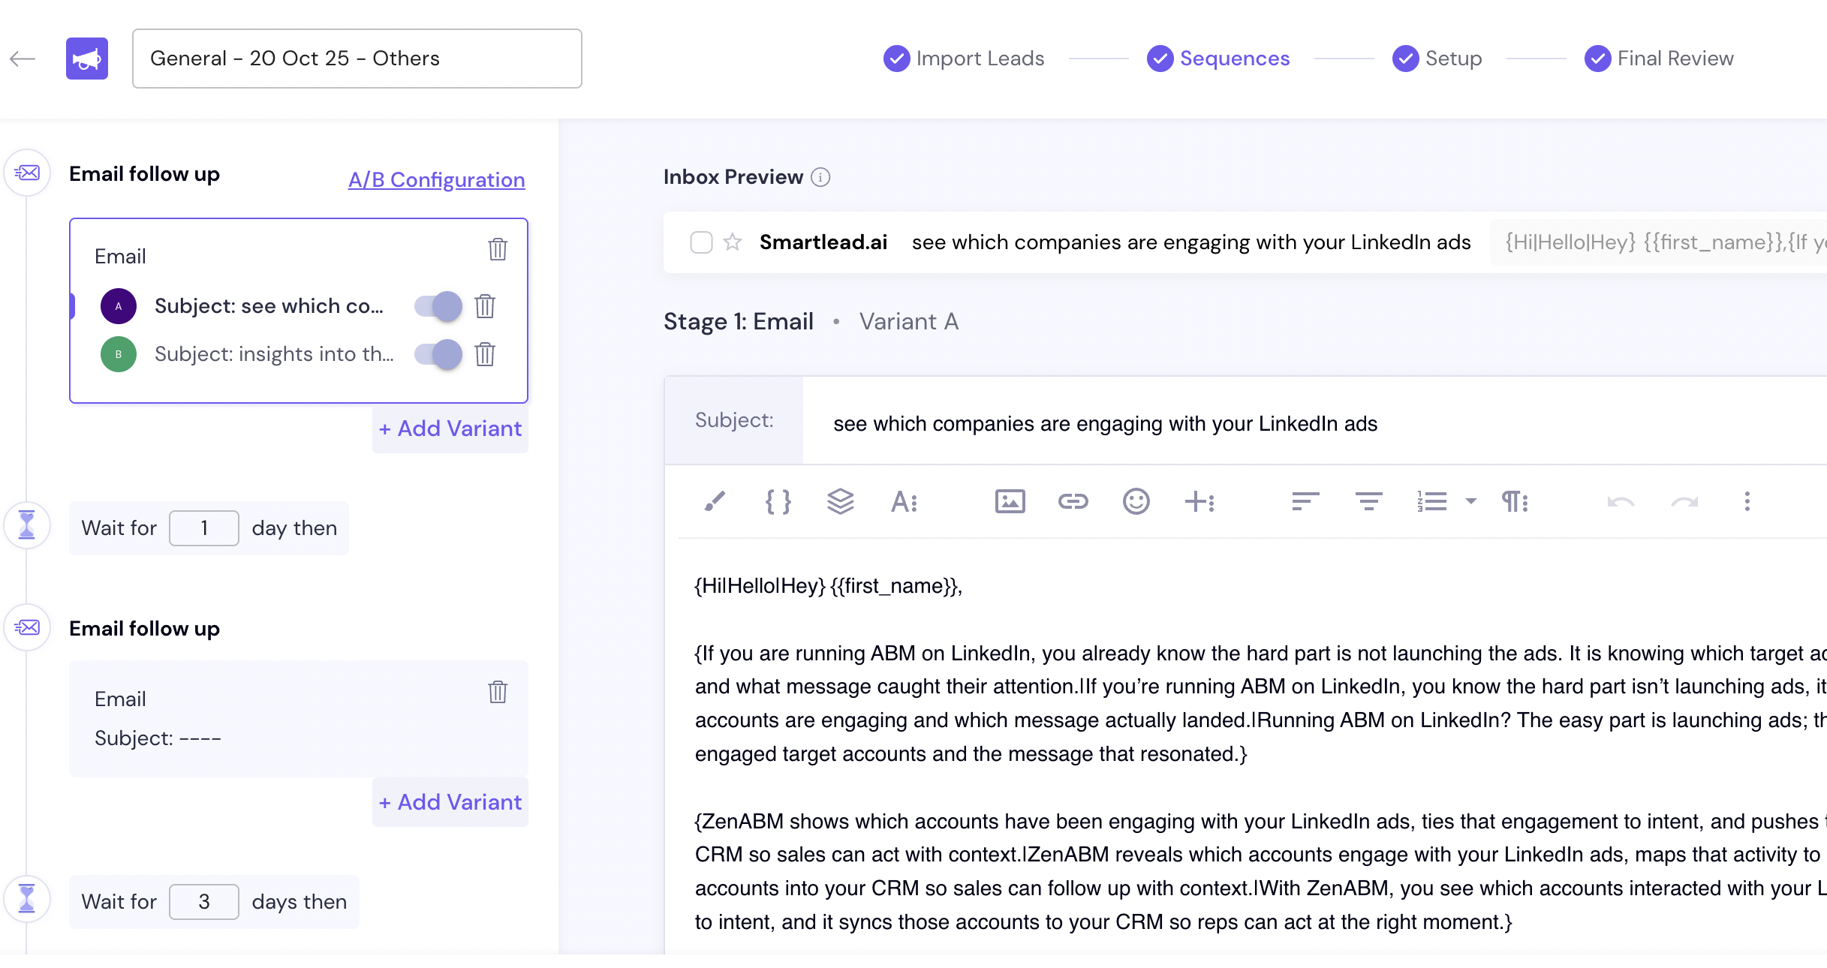Screen dimensions: 1827x968
Task: Open the templates layers icon
Action: click(840, 501)
